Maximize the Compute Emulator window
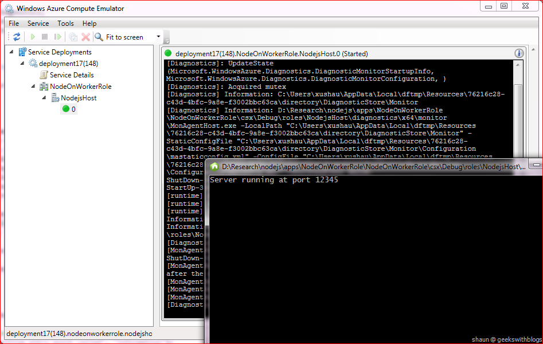The width and height of the screenshot is (543, 344). [x=504, y=6]
